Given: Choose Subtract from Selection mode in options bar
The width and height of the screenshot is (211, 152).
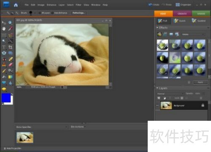Looking at the screenshot, I should (x=17, y=13).
